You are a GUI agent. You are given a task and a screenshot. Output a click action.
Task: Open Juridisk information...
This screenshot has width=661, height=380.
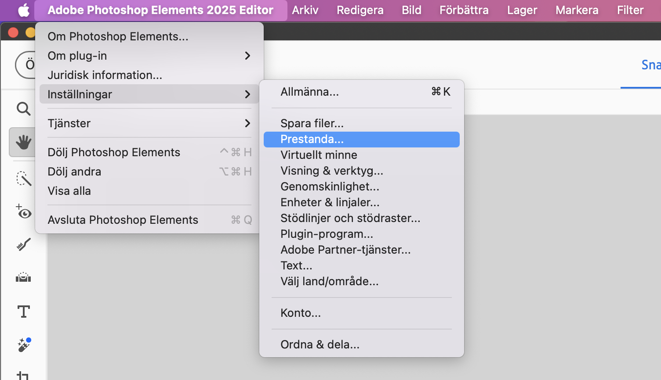pyautogui.click(x=149, y=75)
